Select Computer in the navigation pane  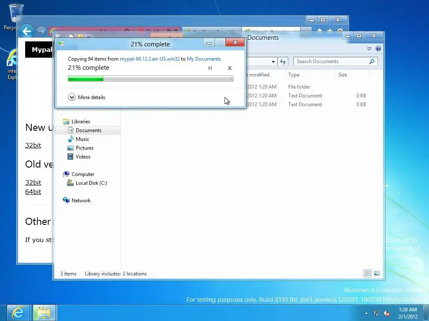[x=83, y=174]
